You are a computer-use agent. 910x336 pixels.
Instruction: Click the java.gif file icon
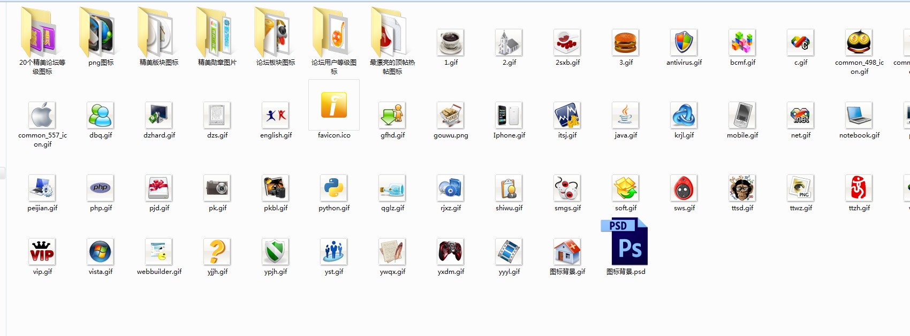626,116
